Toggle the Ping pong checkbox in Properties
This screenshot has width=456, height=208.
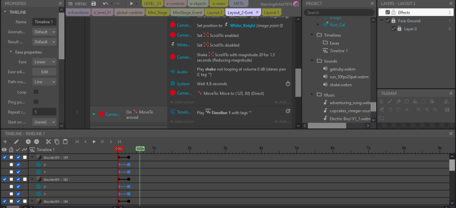coord(36,102)
